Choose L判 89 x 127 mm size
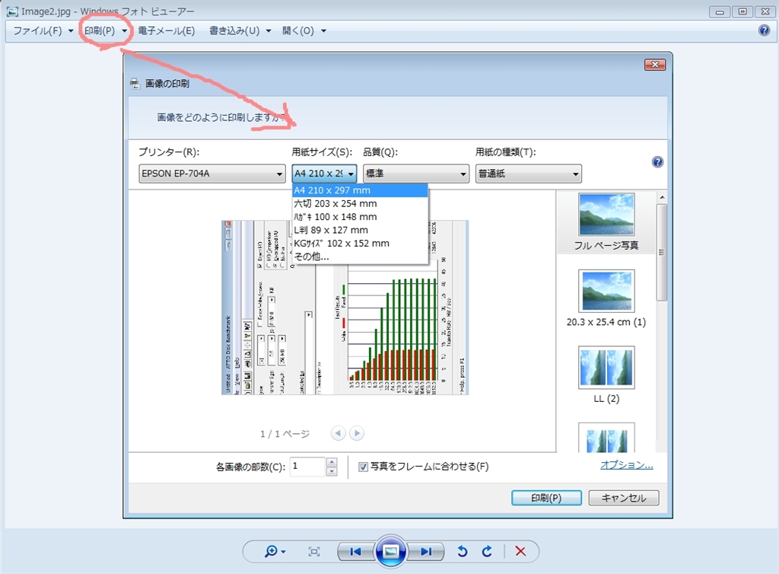This screenshot has width=779, height=574. click(x=360, y=230)
